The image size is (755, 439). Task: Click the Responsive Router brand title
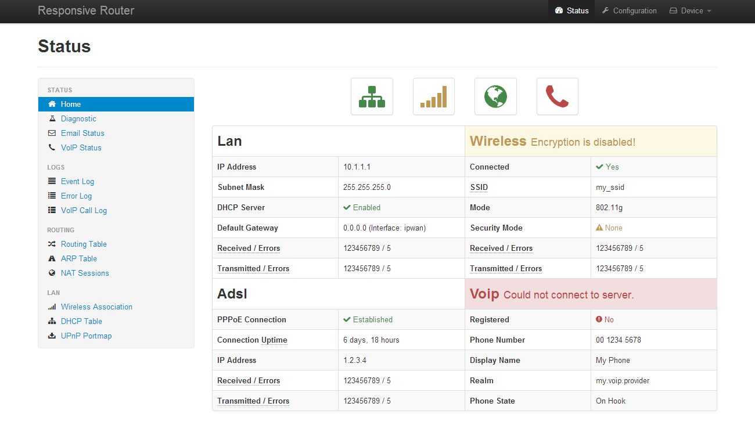(x=86, y=11)
